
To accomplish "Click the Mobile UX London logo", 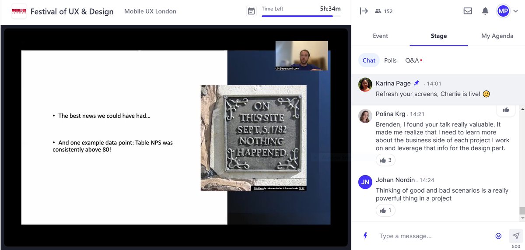I will [19, 11].
